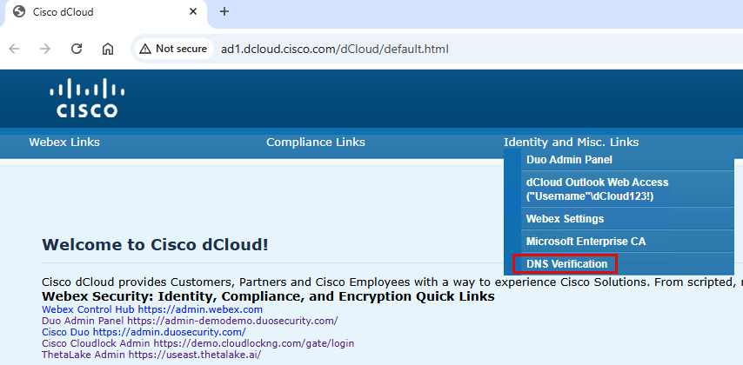The image size is (743, 365).
Task: Reload the page with refresh icon
Action: click(77, 49)
